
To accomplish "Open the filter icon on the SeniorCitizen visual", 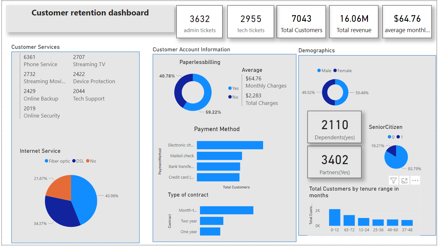I will (x=393, y=180).
